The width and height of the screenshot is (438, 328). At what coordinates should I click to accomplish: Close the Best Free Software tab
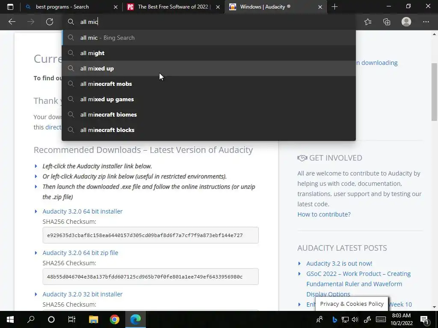pos(218,7)
